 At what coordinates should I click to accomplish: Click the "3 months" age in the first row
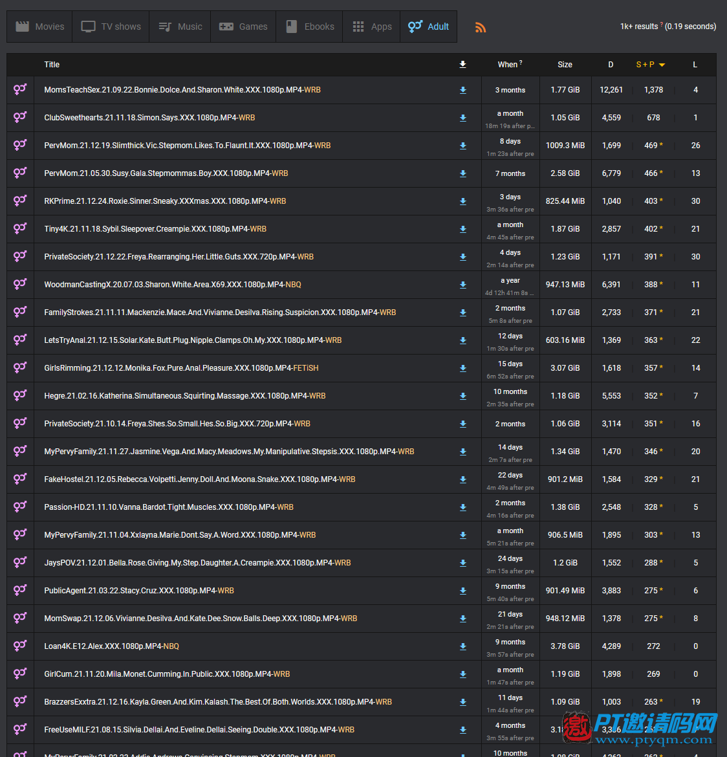click(x=510, y=91)
